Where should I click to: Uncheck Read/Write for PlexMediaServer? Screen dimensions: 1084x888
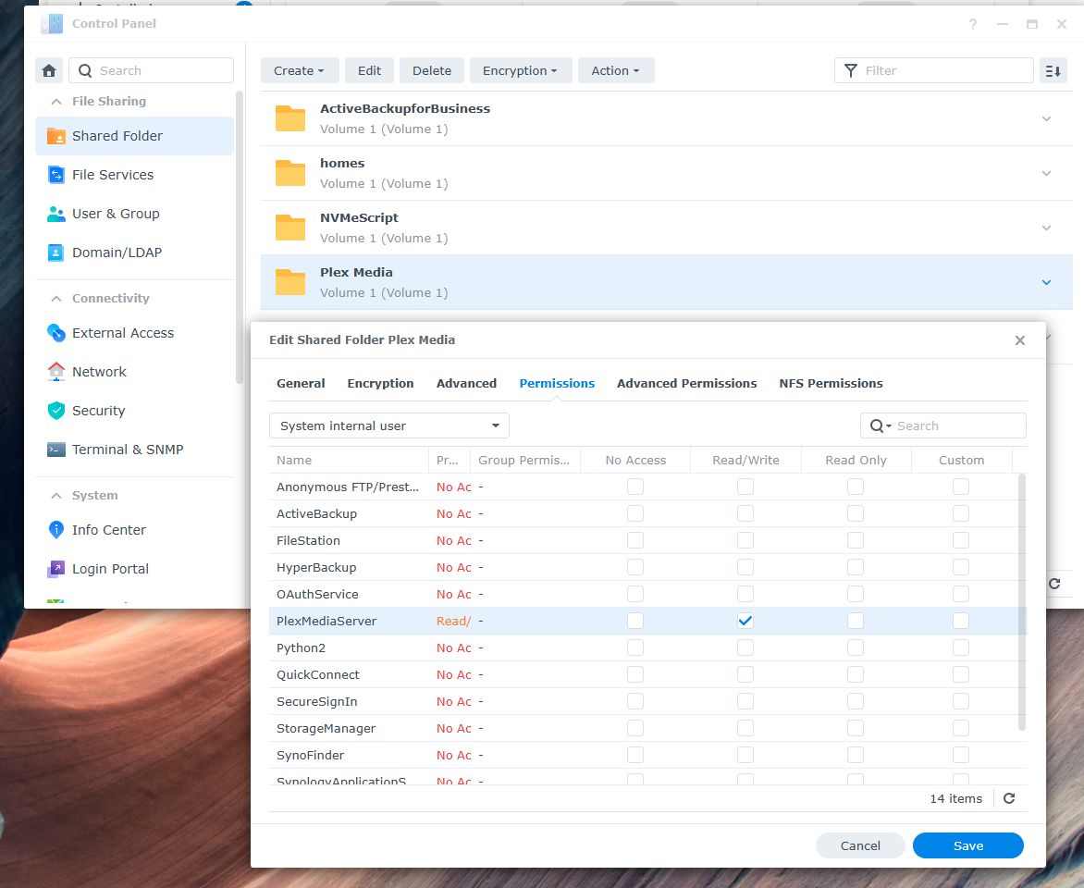[745, 621]
